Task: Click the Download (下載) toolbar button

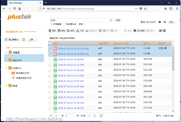Action: [x=80, y=30]
